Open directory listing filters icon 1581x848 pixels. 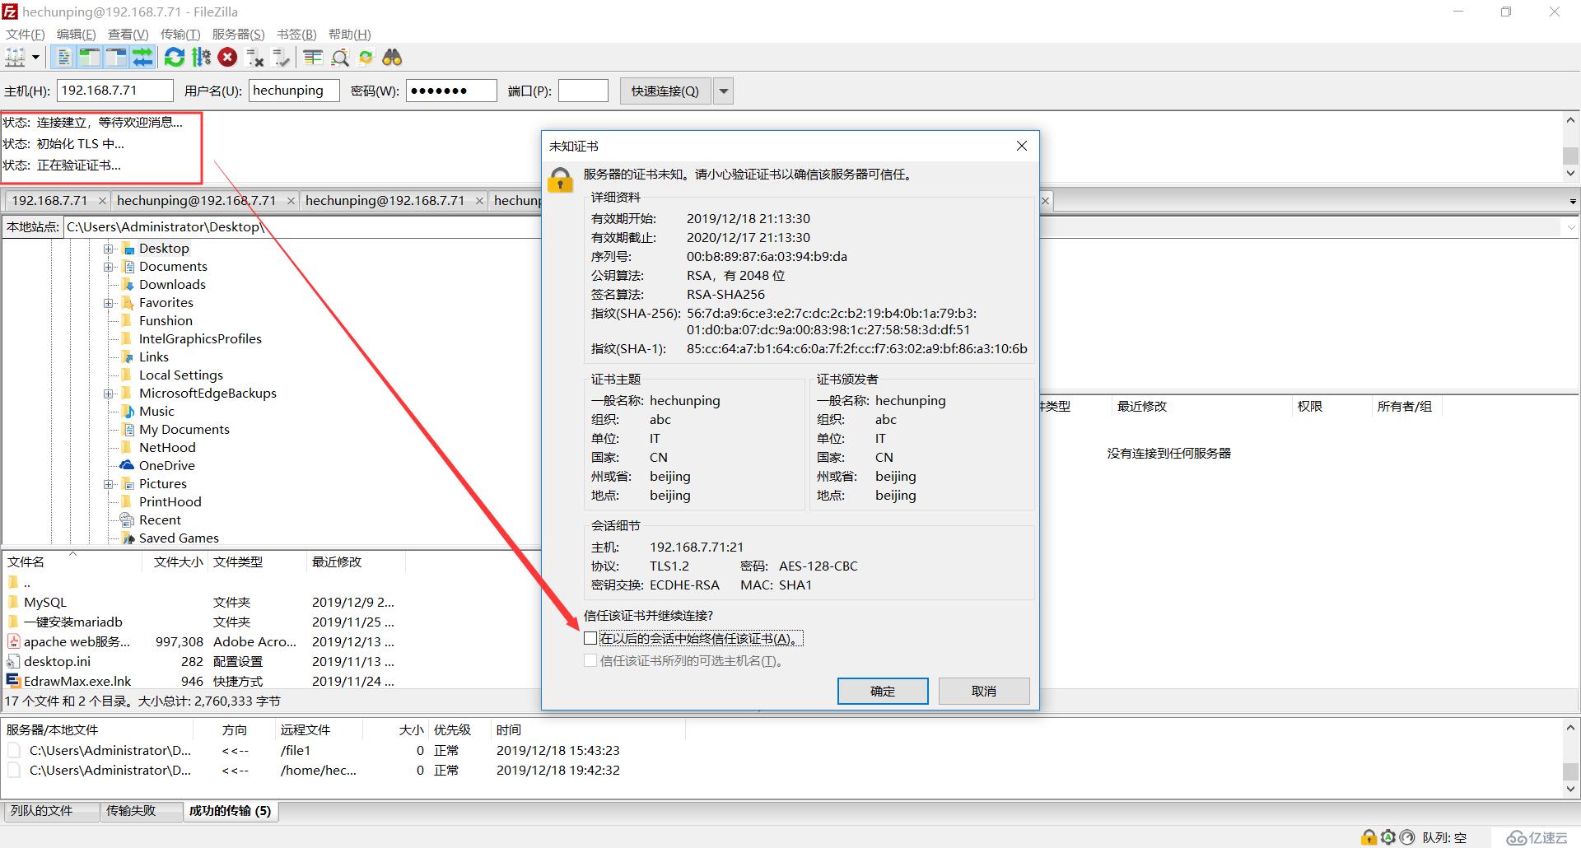(x=313, y=58)
